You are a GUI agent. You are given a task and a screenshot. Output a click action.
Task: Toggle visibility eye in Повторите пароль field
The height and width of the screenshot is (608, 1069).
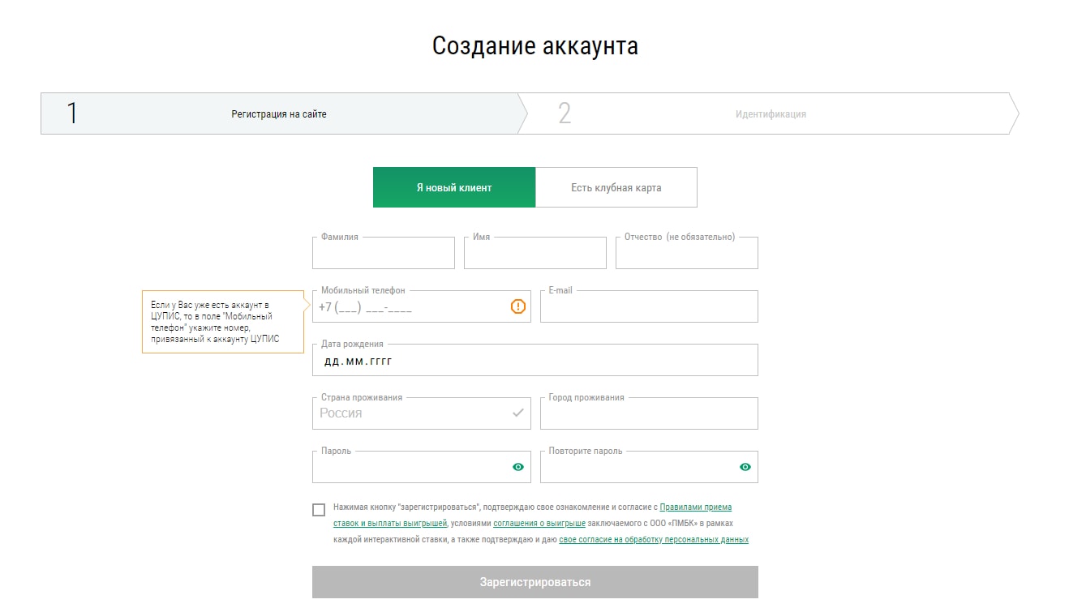coord(745,467)
